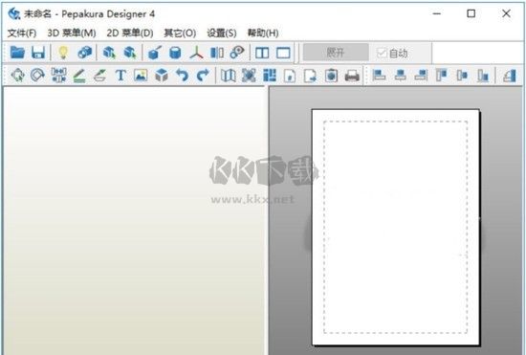Click the export page with arrow icon
This screenshot has height=355, width=526.
(310, 76)
